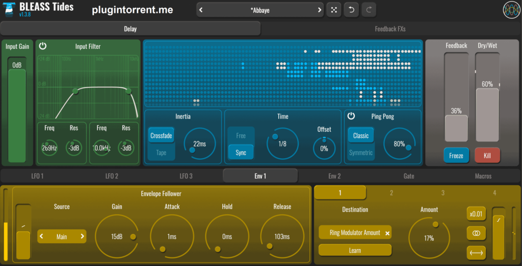The height and width of the screenshot is (266, 522).
Task: Click the Attack 1ms knob
Action: click(172, 237)
